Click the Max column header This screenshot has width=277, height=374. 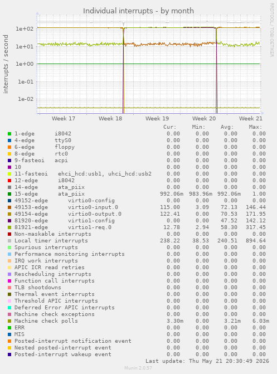(x=255, y=127)
